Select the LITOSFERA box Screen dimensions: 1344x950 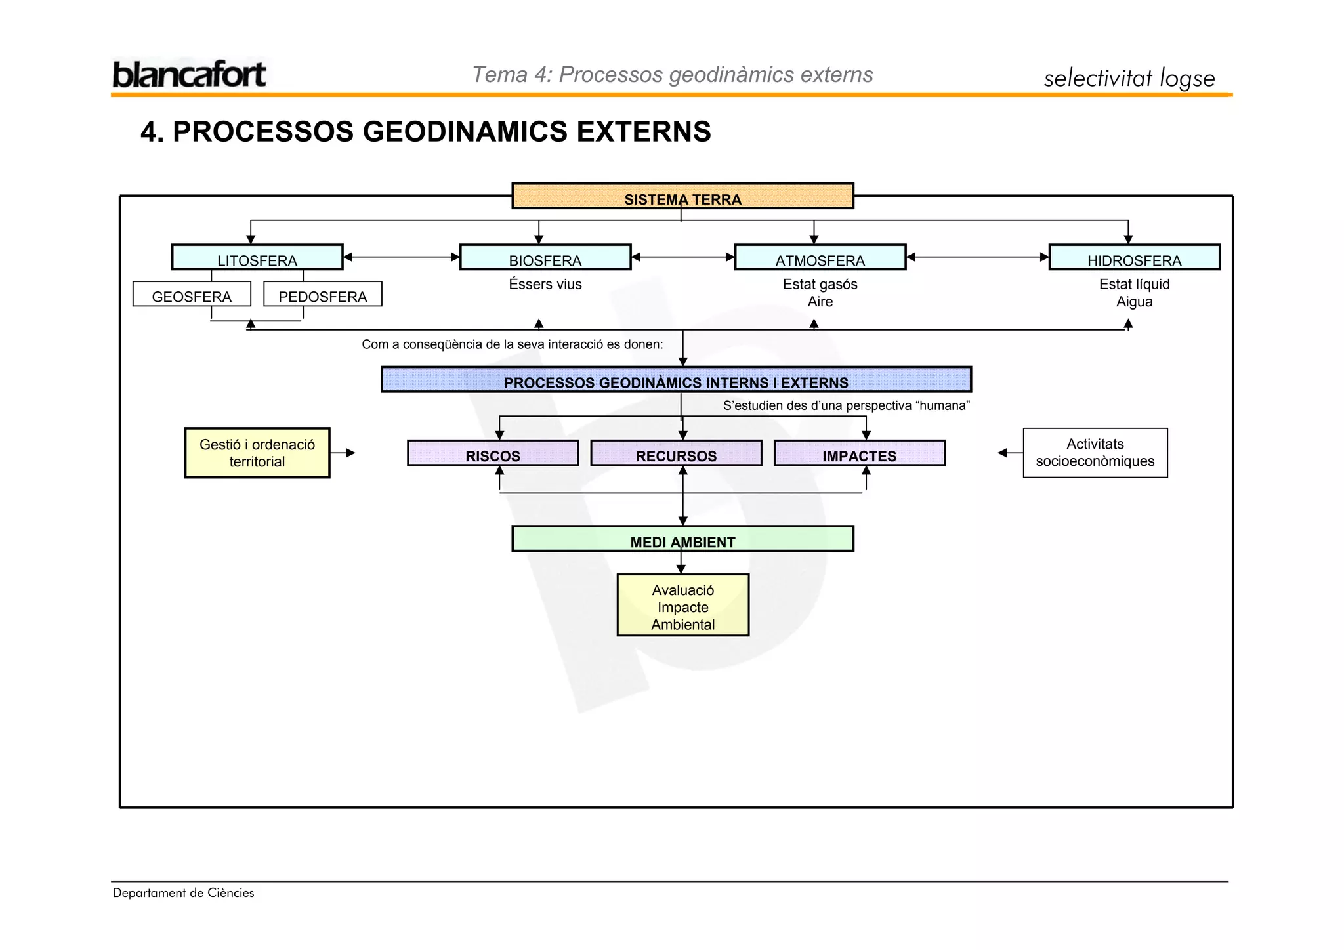coord(257,257)
